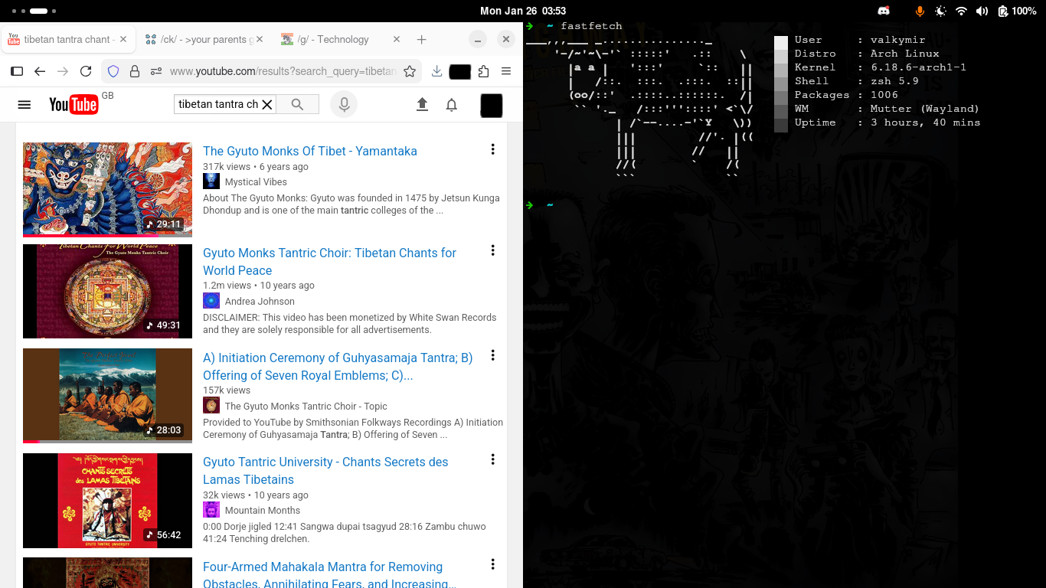The image size is (1046, 588).
Task: Open options menu for Yamantaka video
Action: (493, 149)
